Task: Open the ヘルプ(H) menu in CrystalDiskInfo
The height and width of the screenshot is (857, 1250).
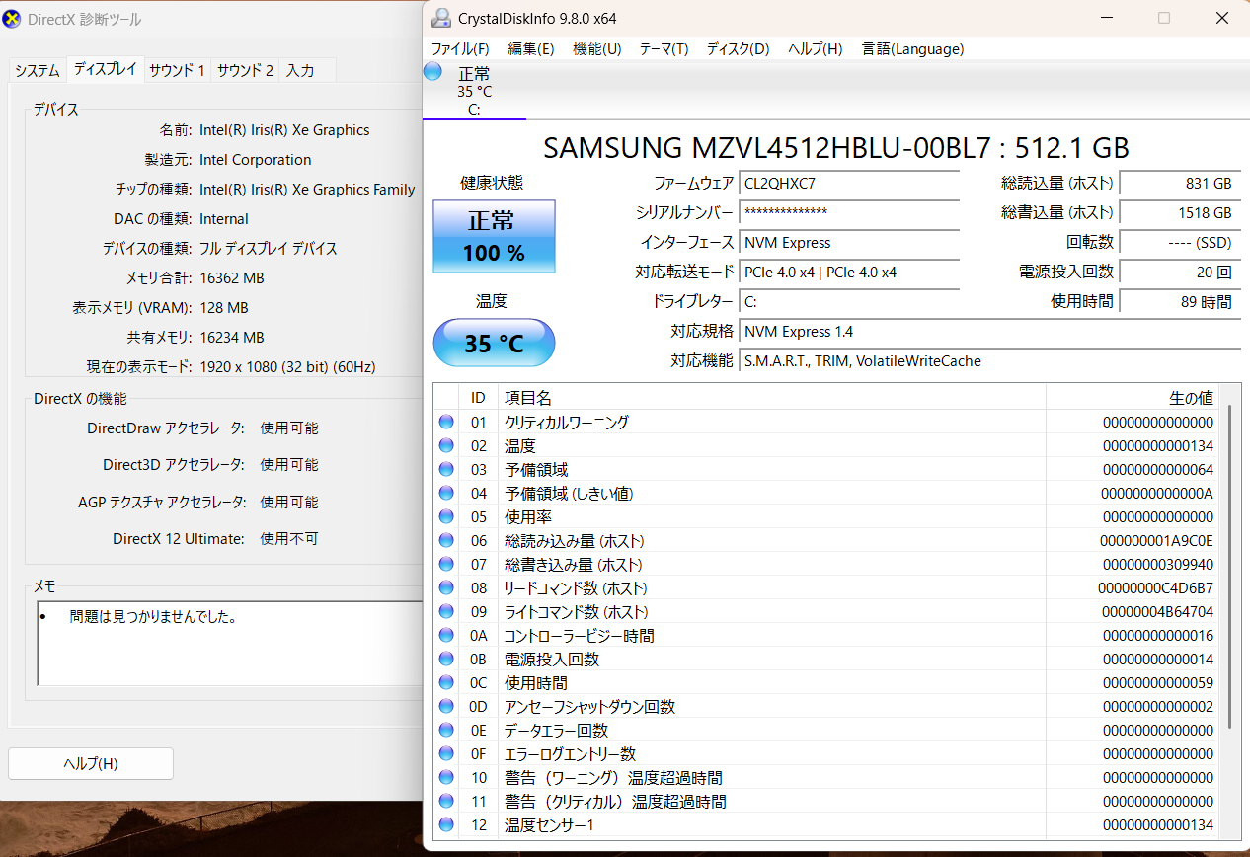Action: [815, 48]
